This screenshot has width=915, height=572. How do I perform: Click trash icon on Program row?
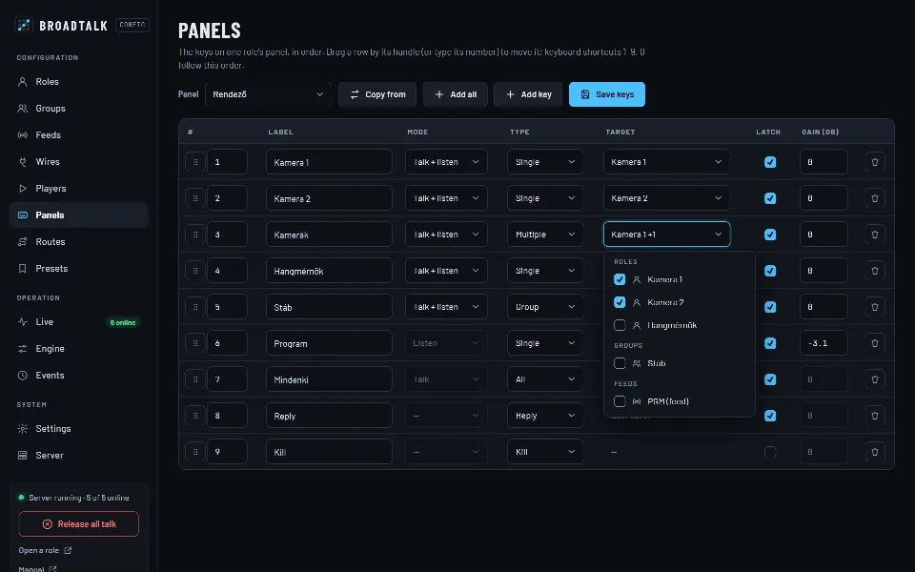(874, 343)
